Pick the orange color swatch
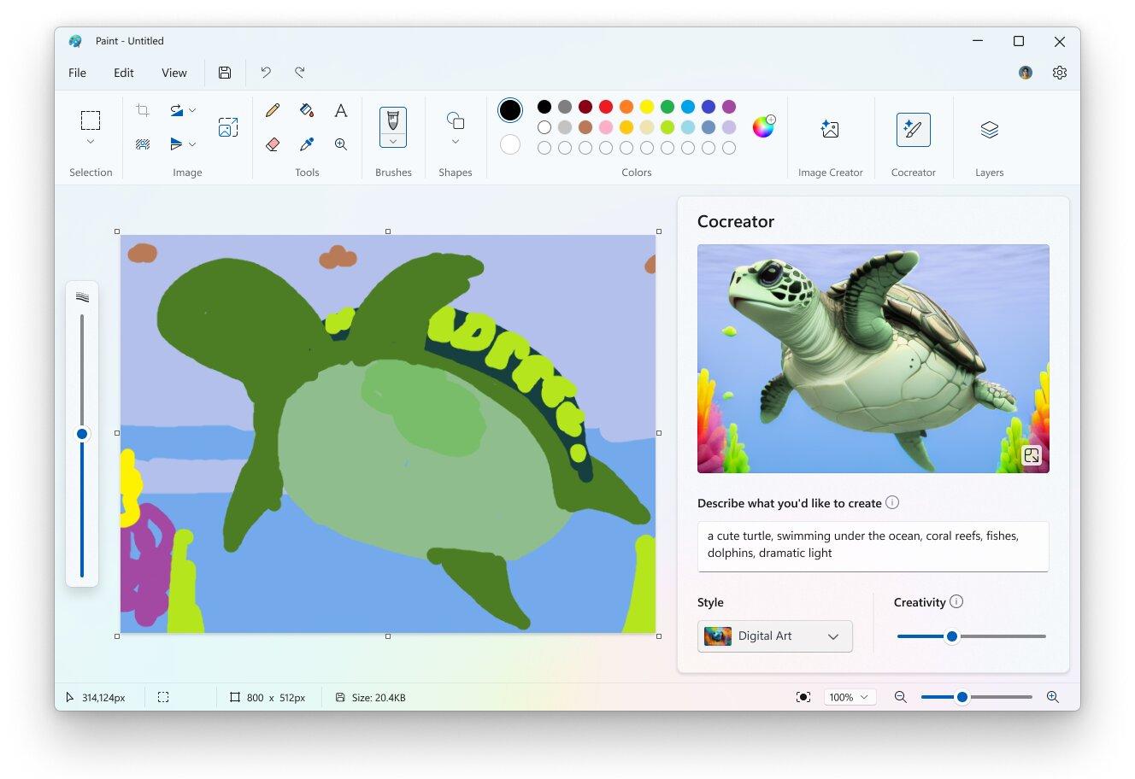Screen dimensions: 1135x779 (x=626, y=107)
